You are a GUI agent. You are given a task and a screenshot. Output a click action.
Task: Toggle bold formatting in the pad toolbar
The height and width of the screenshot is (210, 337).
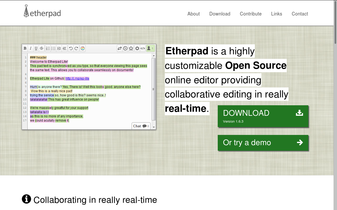point(25,48)
